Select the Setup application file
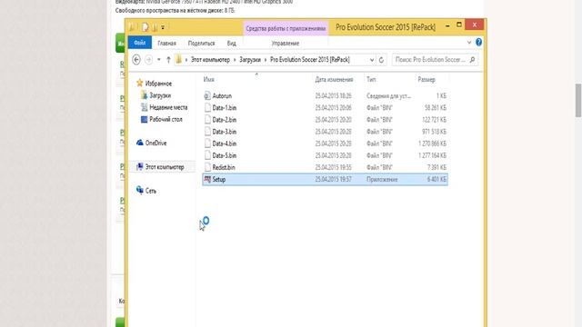The image size is (582, 327). [x=326, y=180]
